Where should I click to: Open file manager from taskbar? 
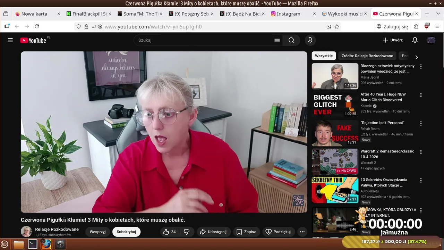(x=19, y=244)
